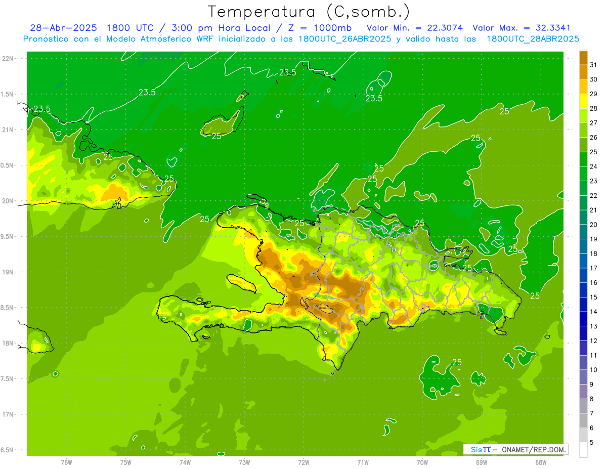The height and width of the screenshot is (469, 607).
Task: Pick the purple legend swatch between 9 and 10
Action: pos(583,377)
